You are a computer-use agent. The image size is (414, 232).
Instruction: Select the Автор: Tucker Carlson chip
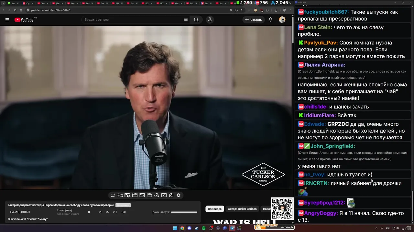(x=242, y=209)
